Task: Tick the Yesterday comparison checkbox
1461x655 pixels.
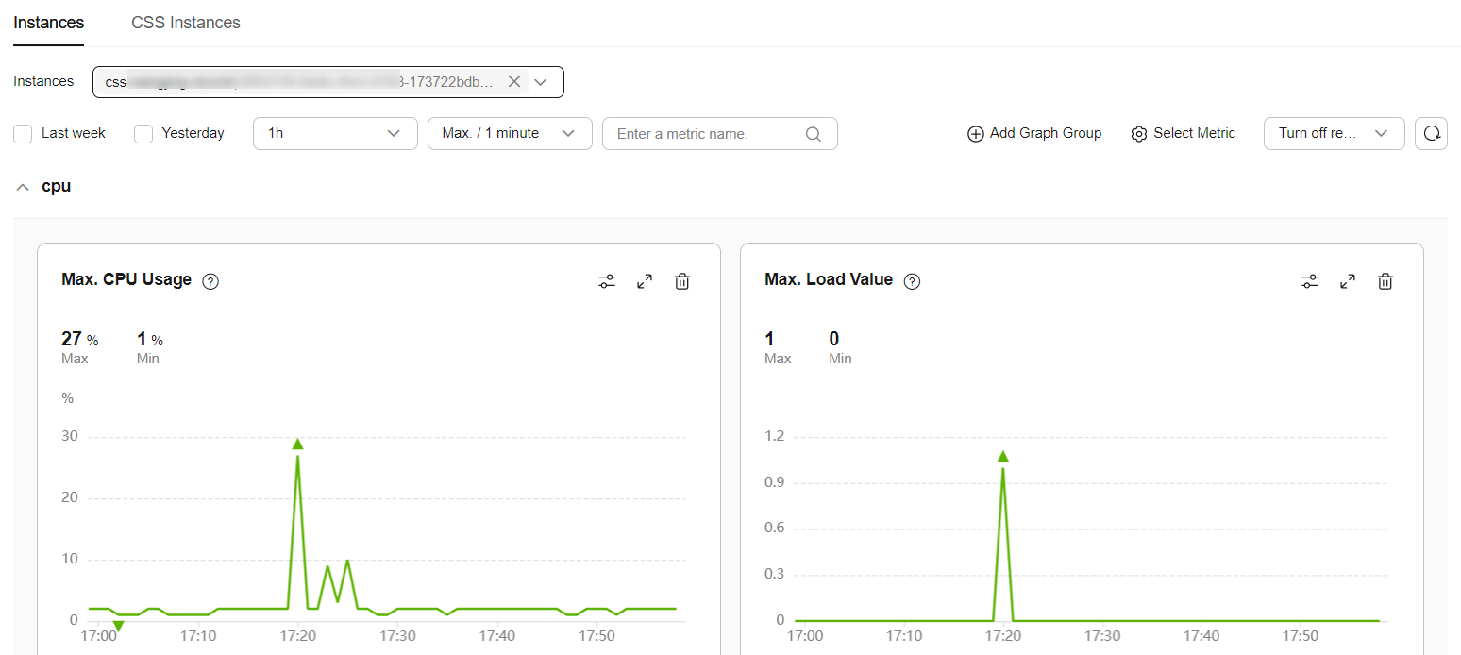Action: tap(143, 134)
